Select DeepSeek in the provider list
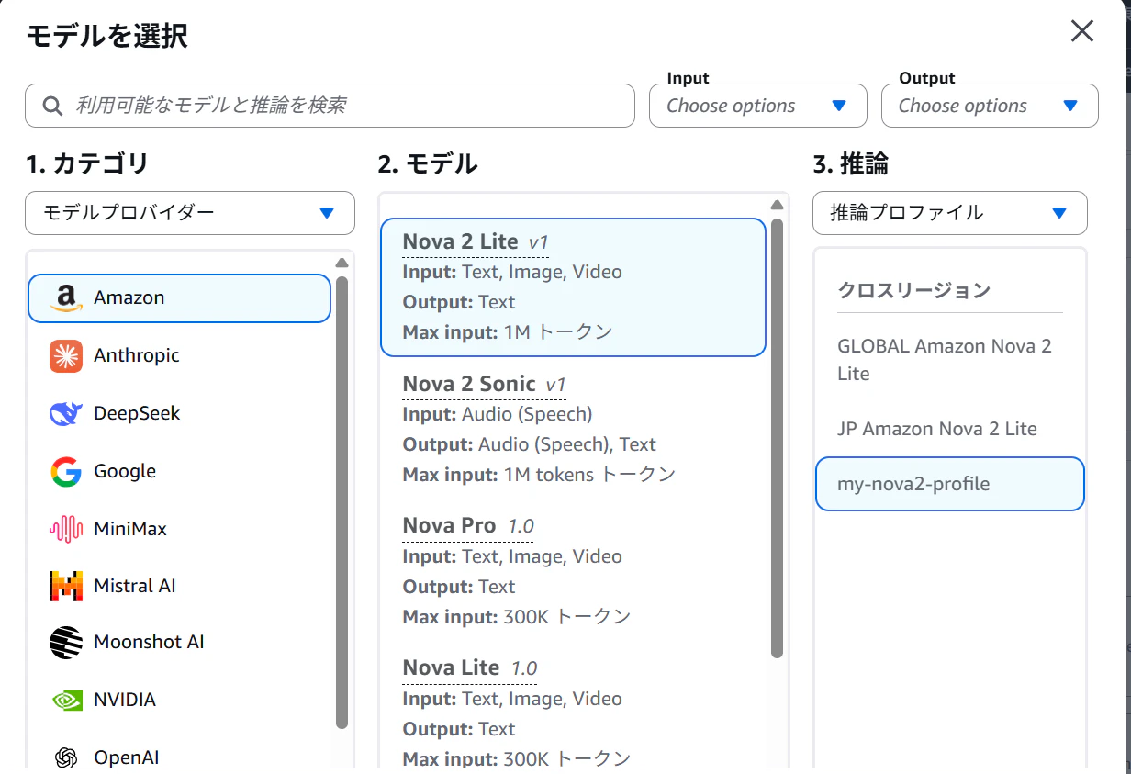The image size is (1131, 774). point(179,414)
